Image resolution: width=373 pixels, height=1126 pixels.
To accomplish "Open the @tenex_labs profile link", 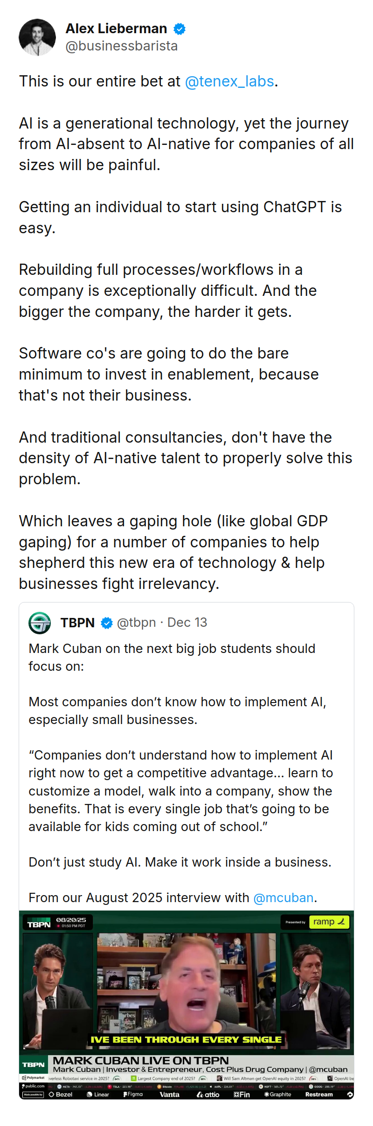I will tap(230, 81).
